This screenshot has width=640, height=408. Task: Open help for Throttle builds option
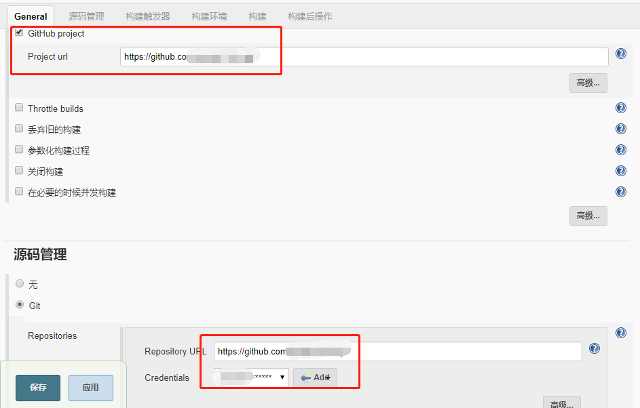point(621,107)
